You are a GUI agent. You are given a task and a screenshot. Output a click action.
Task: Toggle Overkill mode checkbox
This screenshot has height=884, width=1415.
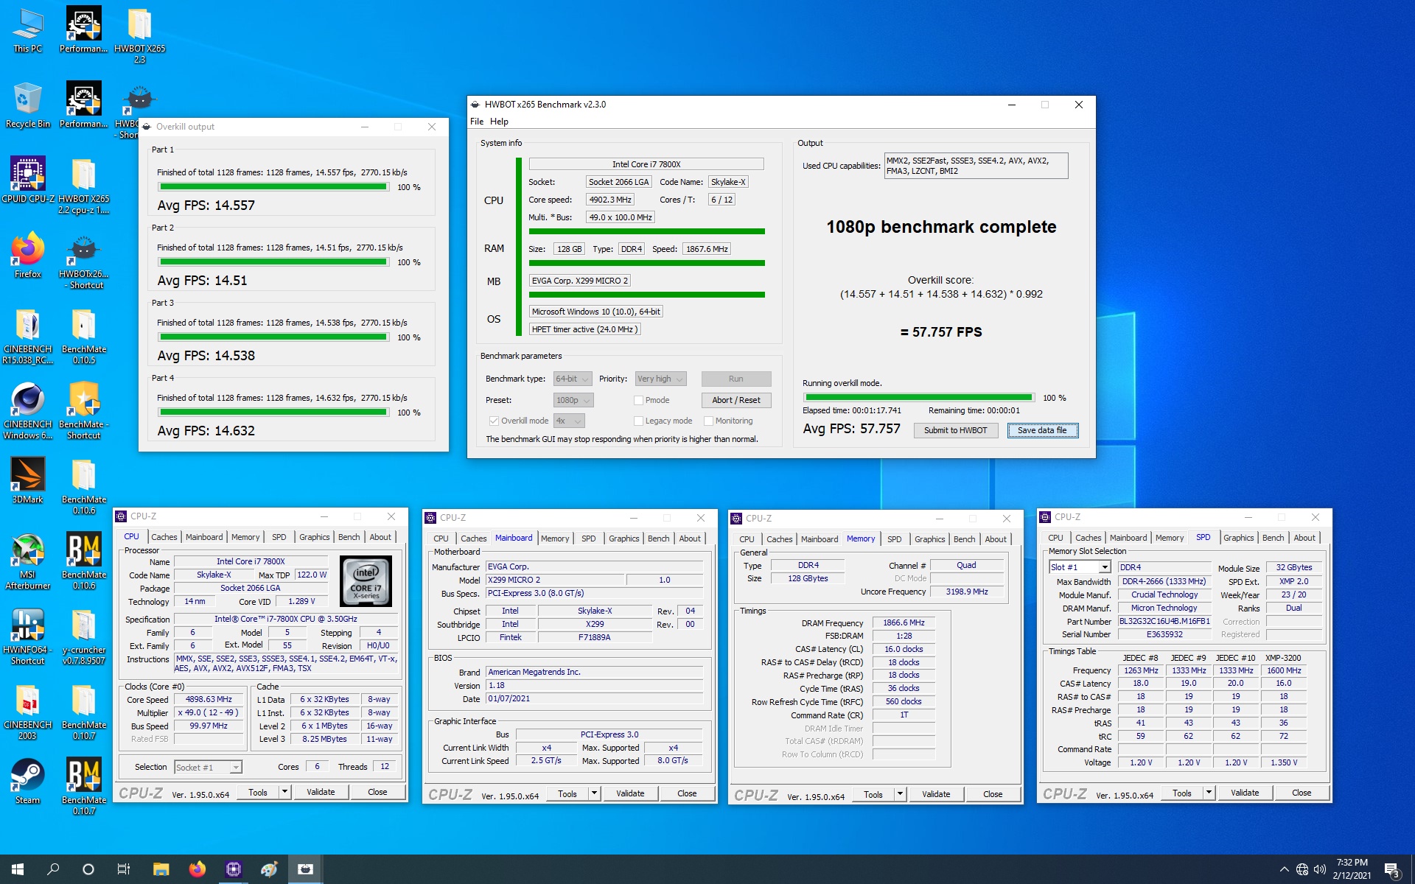point(494,421)
